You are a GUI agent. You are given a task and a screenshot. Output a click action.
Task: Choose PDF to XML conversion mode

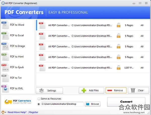[16, 89]
